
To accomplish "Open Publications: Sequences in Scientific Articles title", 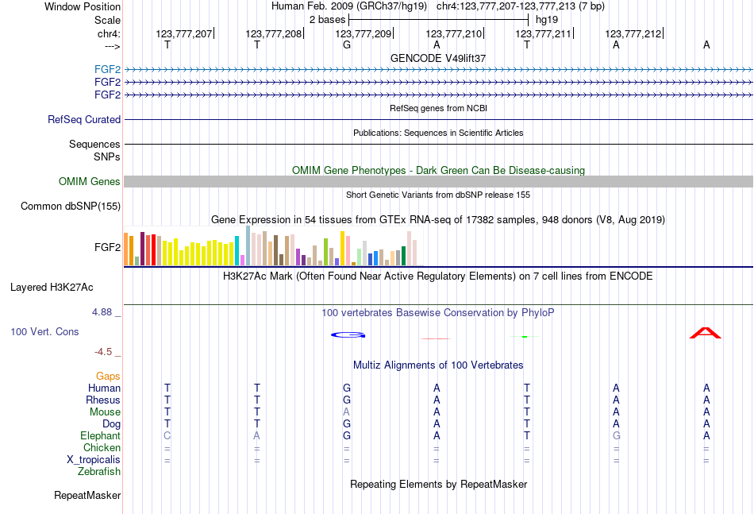I will coord(438,133).
